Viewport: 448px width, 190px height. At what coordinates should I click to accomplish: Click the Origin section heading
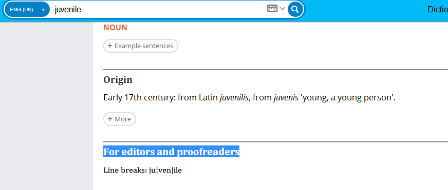[x=118, y=80]
